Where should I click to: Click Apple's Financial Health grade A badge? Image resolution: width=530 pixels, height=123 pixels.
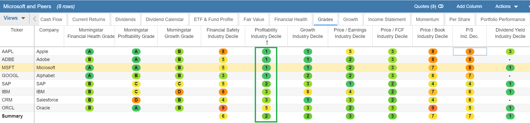[x=90, y=52]
